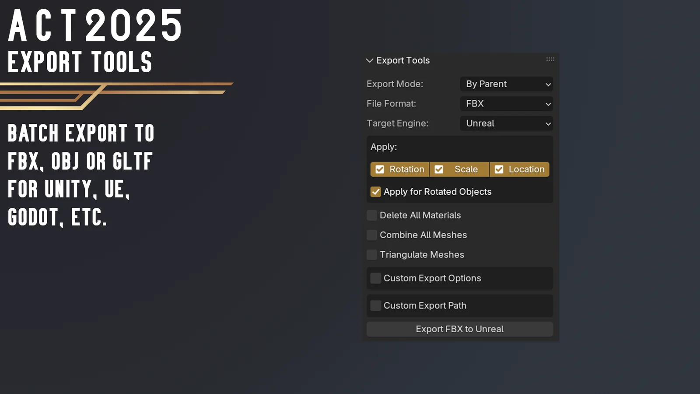Click the checkmark icon inside Location toggle
Viewport: 700px width, 394px height.
[499, 169]
